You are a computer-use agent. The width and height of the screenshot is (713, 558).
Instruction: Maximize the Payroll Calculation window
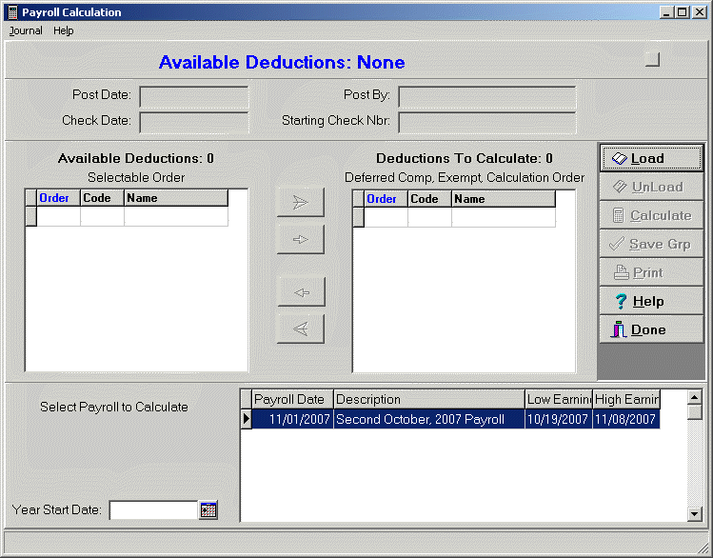pyautogui.click(x=683, y=12)
